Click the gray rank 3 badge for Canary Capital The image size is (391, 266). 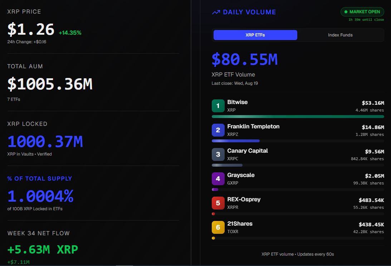pos(218,154)
